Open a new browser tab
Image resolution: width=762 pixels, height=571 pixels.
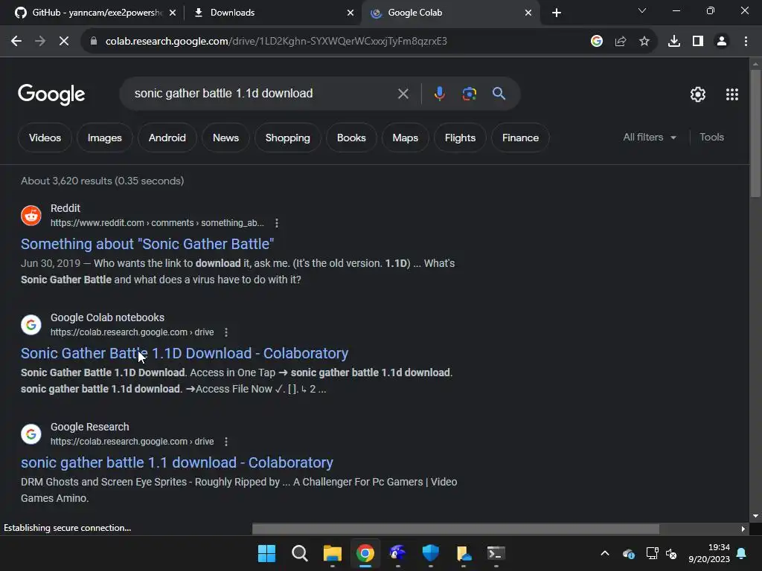click(x=557, y=13)
